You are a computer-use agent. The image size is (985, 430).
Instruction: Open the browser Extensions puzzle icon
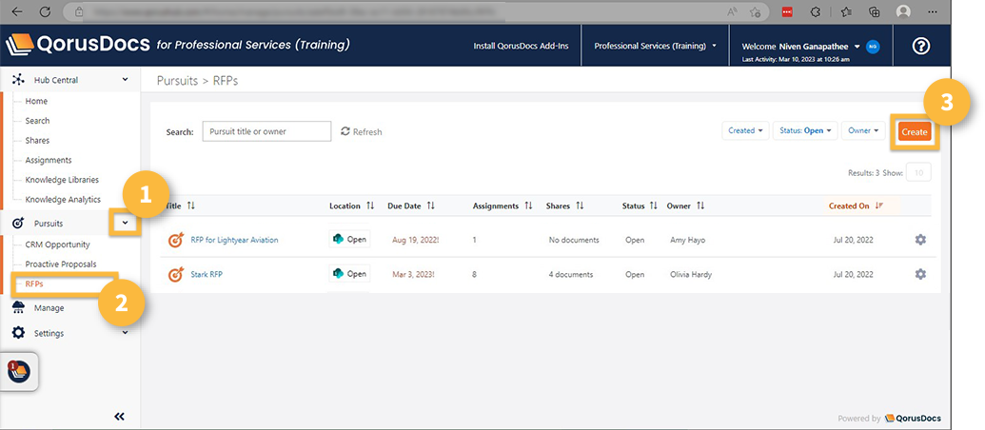coord(818,11)
